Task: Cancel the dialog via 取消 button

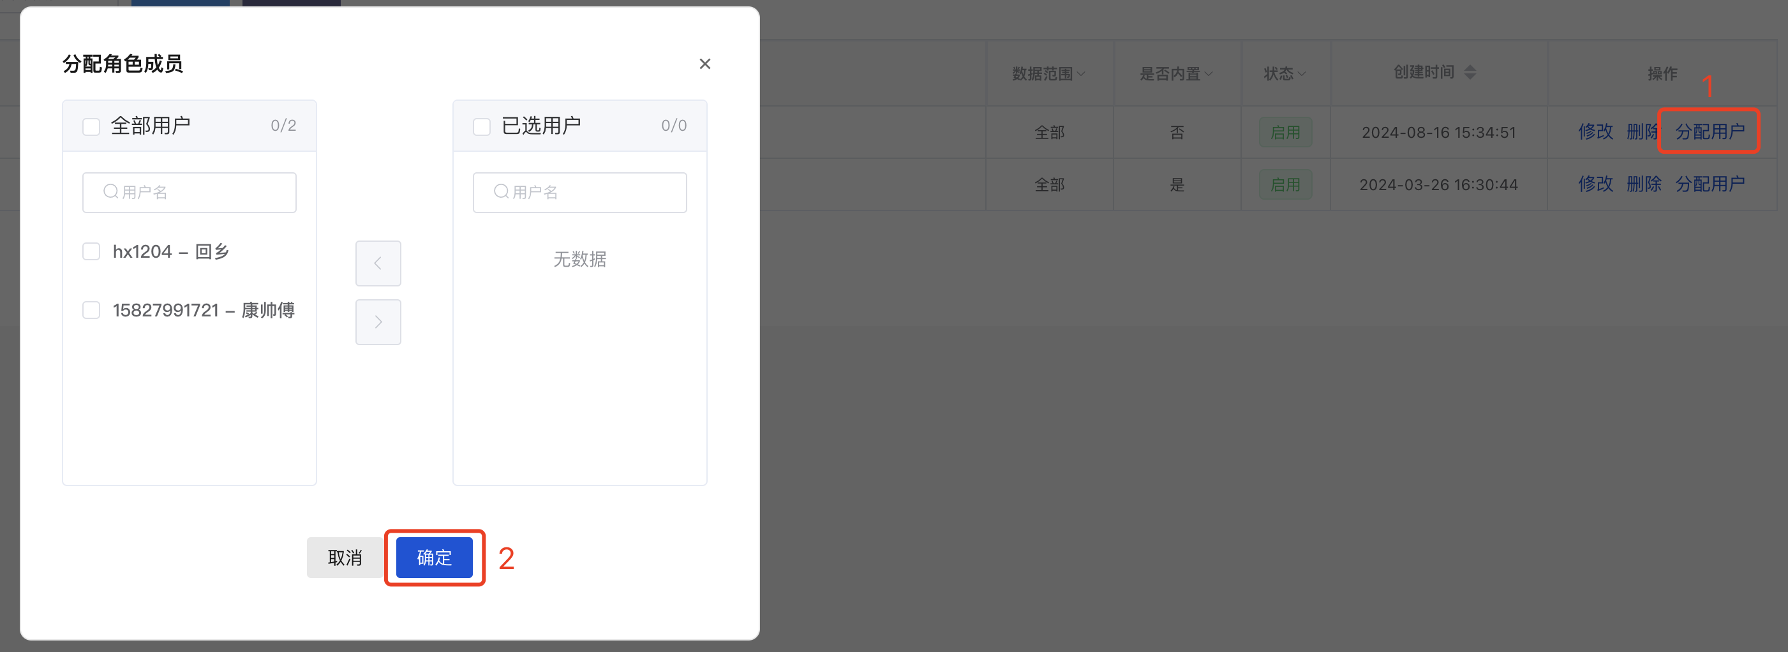Action: [345, 557]
